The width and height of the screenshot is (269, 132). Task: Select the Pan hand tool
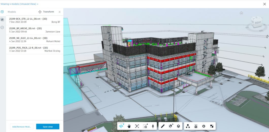(x=129, y=126)
